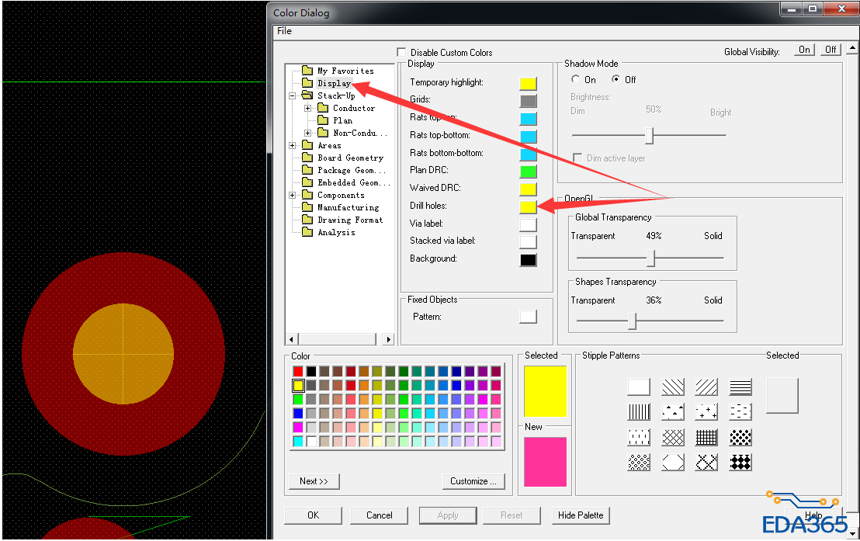Select the blank stipple pattern
Viewport: 860px width, 541px height.
point(639,387)
